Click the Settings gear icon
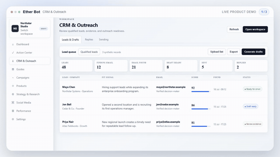The height and width of the screenshot is (157, 280). (13, 119)
